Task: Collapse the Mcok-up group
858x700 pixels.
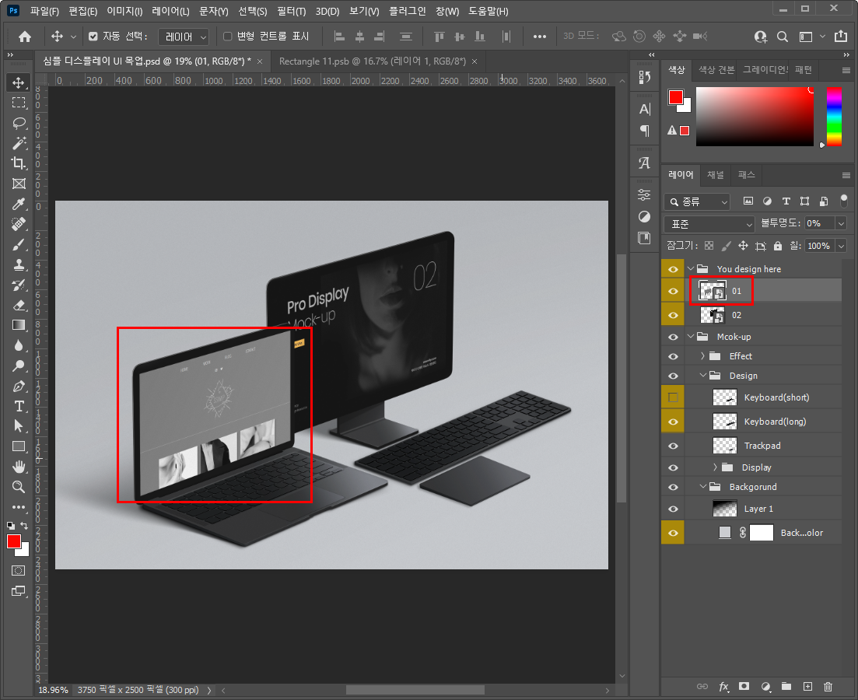Action: click(691, 337)
